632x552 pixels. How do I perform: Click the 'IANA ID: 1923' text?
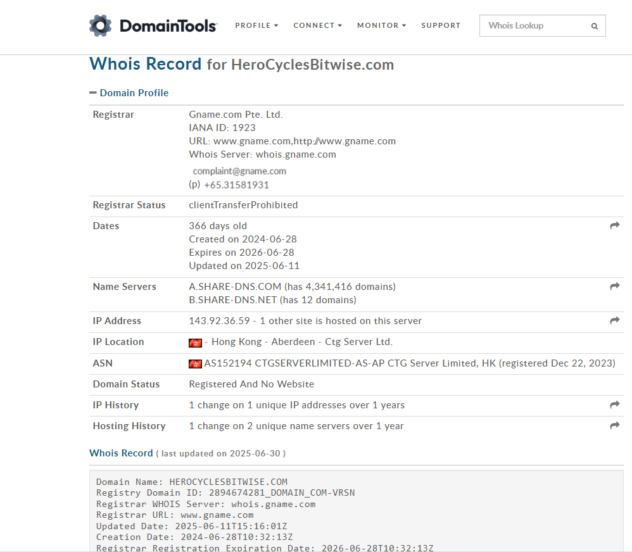222,128
